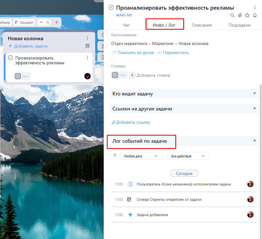
Task: Click the Сегодня date badge in log
Action: point(184,173)
